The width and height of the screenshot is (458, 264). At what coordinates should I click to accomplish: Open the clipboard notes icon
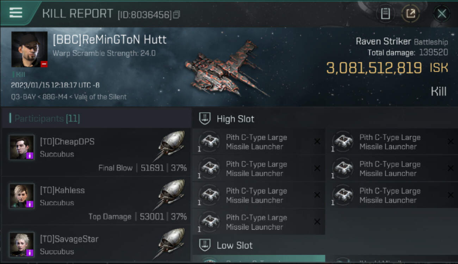(385, 14)
